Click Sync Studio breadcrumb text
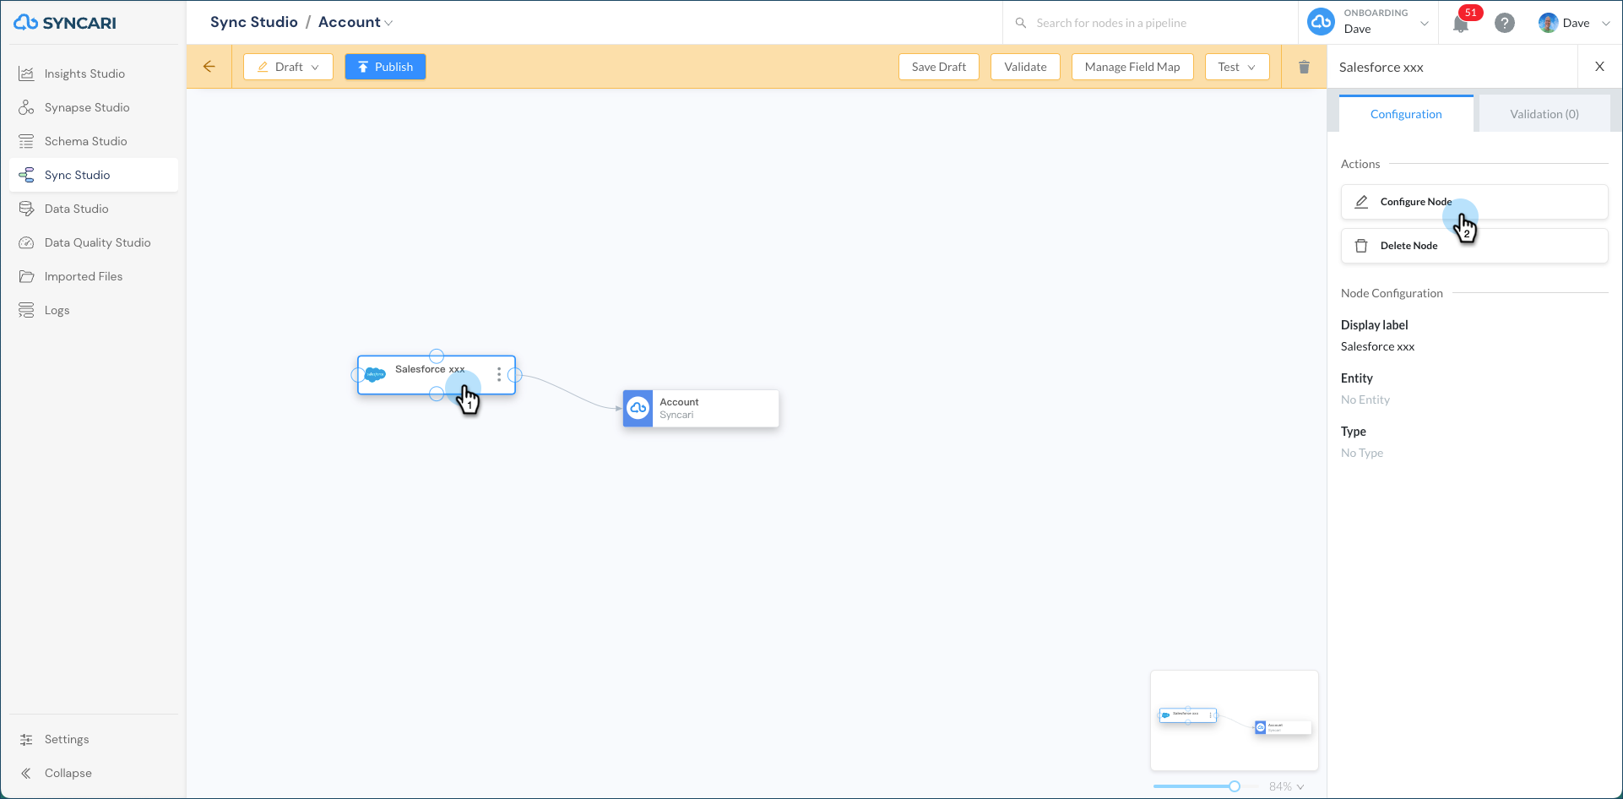This screenshot has width=1623, height=799. pyautogui.click(x=254, y=23)
